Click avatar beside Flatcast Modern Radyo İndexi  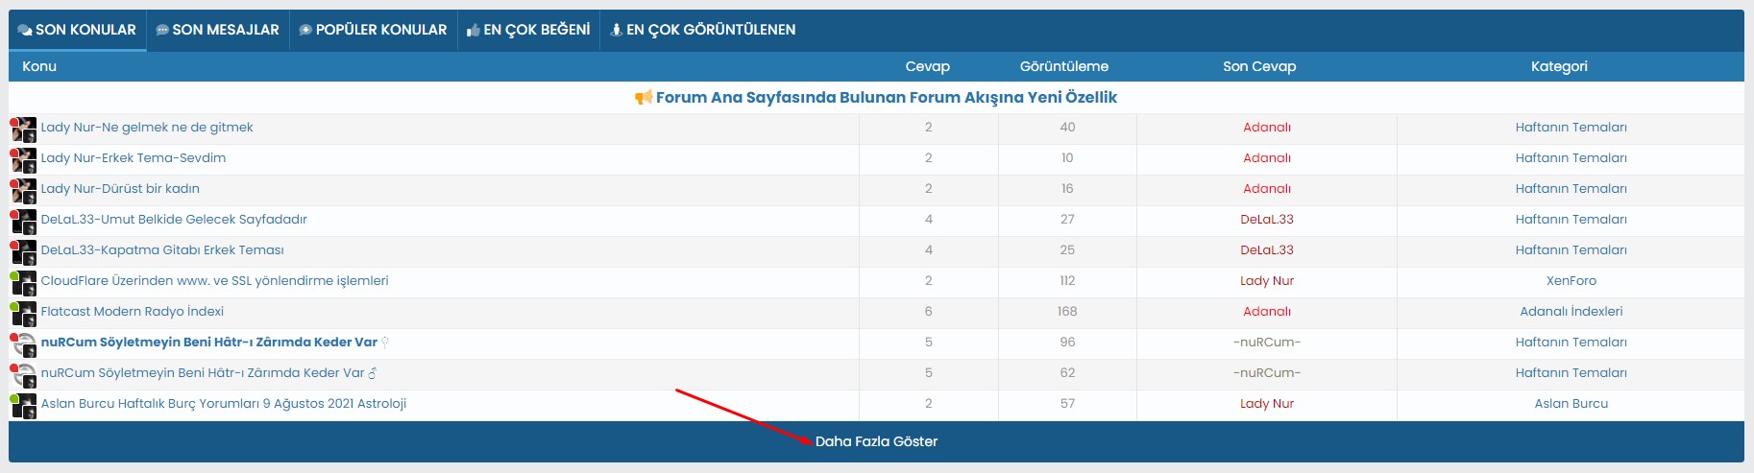[x=23, y=313]
